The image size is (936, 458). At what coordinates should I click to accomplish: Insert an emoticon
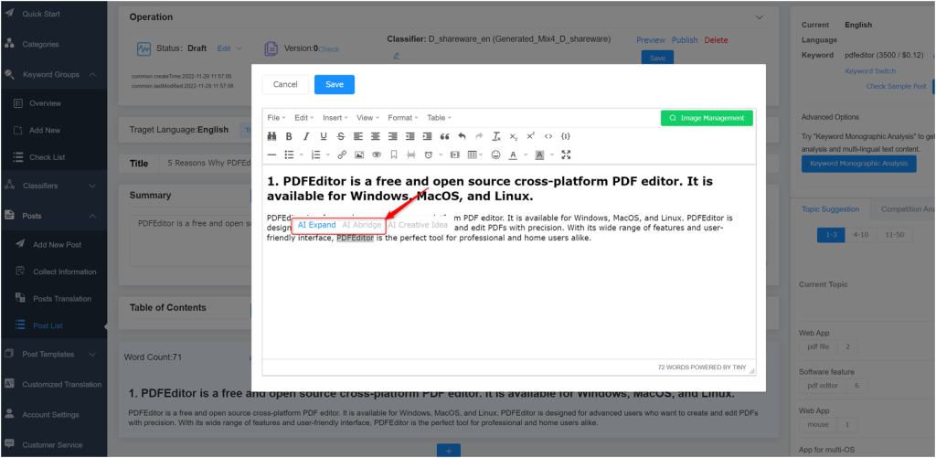[496, 154]
